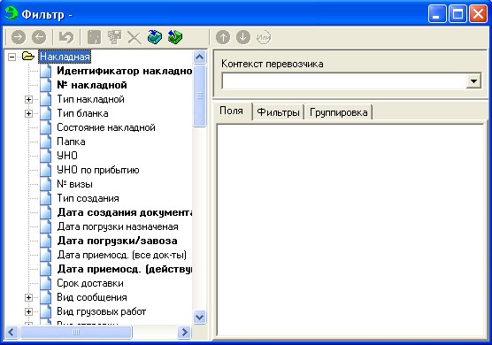The width and height of the screenshot is (492, 345).
Task: Click the tree's vertical scrollbar up arrow
Action: click(200, 57)
